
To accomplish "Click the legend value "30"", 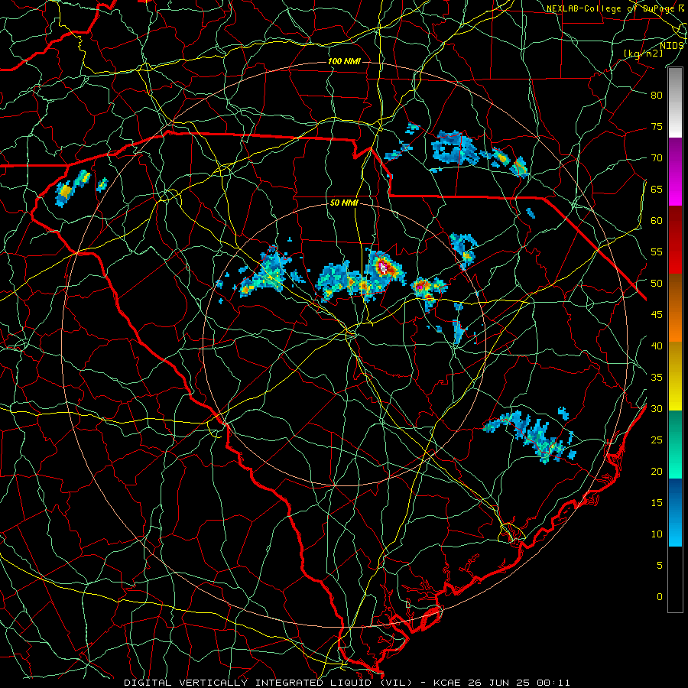I will 657,409.
